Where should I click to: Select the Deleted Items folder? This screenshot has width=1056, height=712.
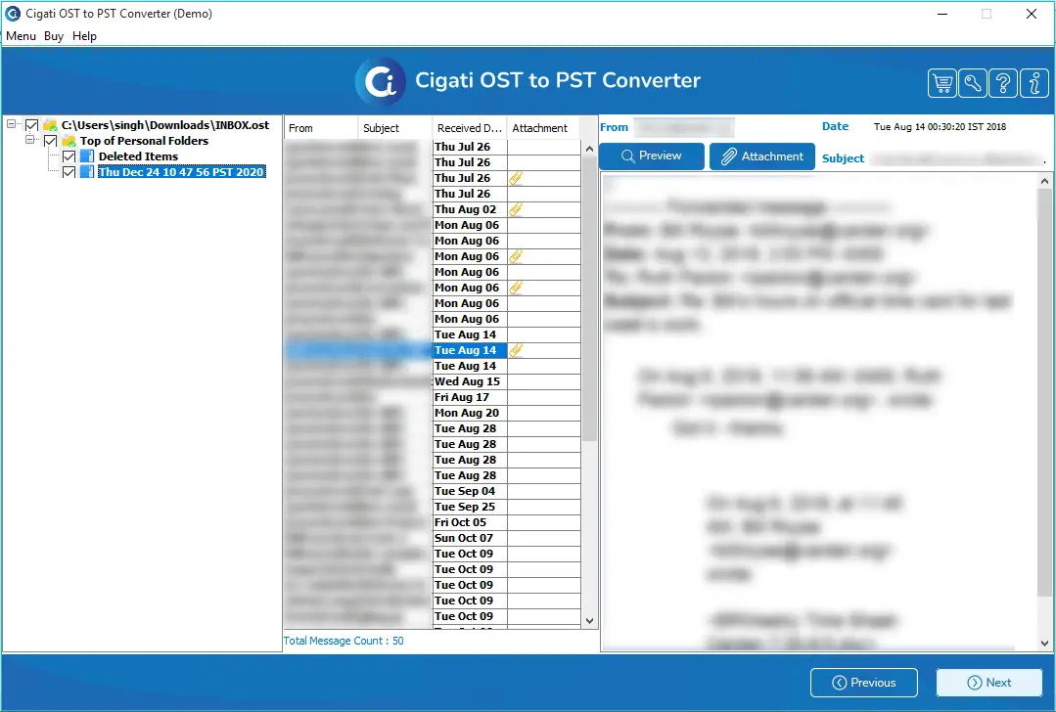tap(139, 156)
